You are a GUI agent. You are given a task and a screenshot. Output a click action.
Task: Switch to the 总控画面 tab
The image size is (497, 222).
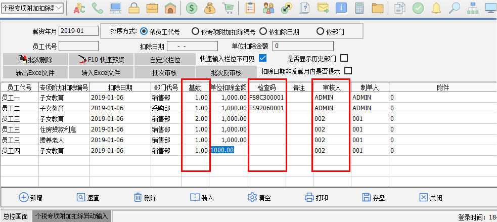(16, 216)
